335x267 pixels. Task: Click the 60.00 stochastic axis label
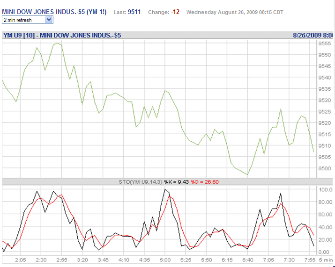point(325,215)
